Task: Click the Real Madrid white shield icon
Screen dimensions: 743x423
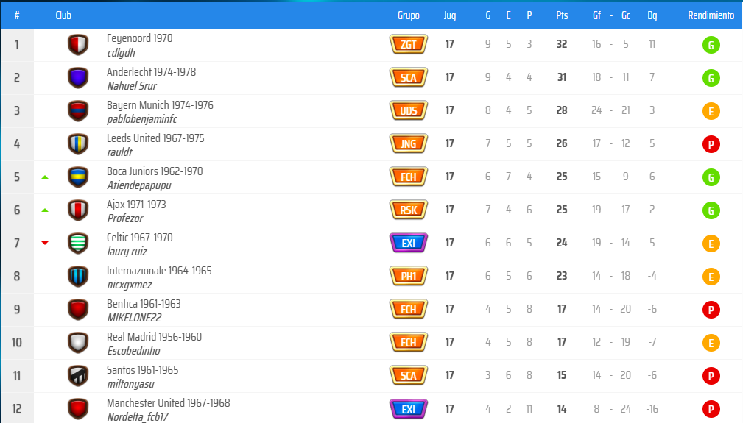Action: (x=77, y=343)
